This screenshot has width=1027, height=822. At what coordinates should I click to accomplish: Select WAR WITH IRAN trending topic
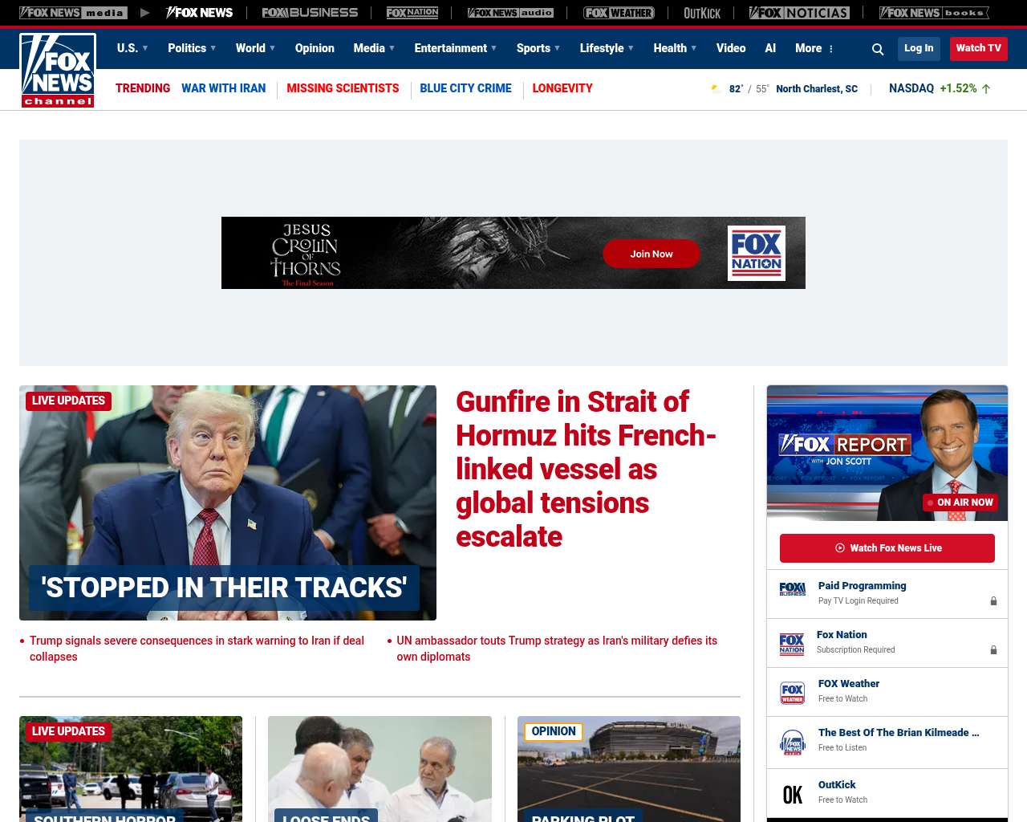pos(223,88)
